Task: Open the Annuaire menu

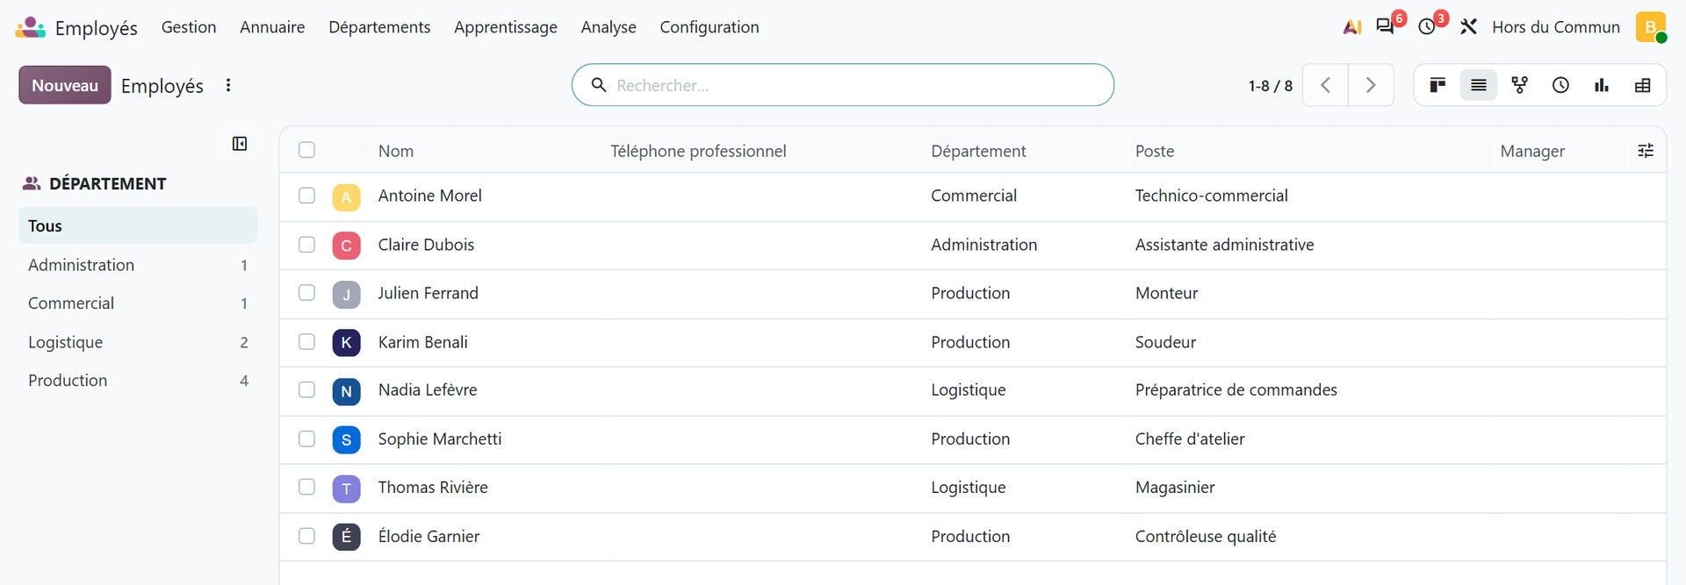Action: pos(272,27)
